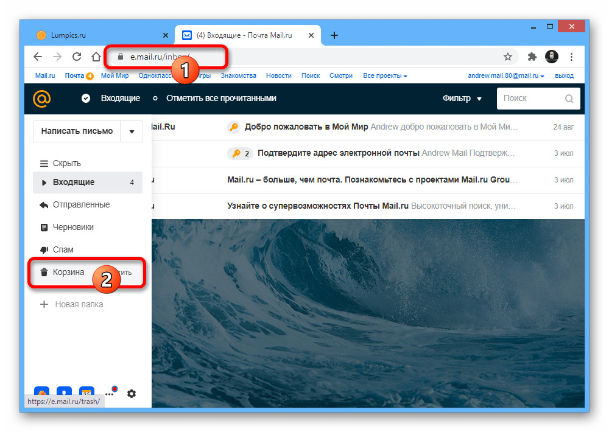Expand the Написать письмо dropdown arrow
The height and width of the screenshot is (432, 609).
coord(132,131)
